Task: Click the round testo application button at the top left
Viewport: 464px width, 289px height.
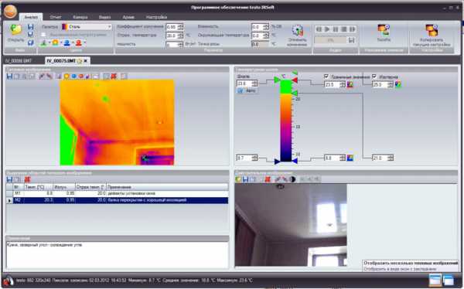Action: pos(10,11)
